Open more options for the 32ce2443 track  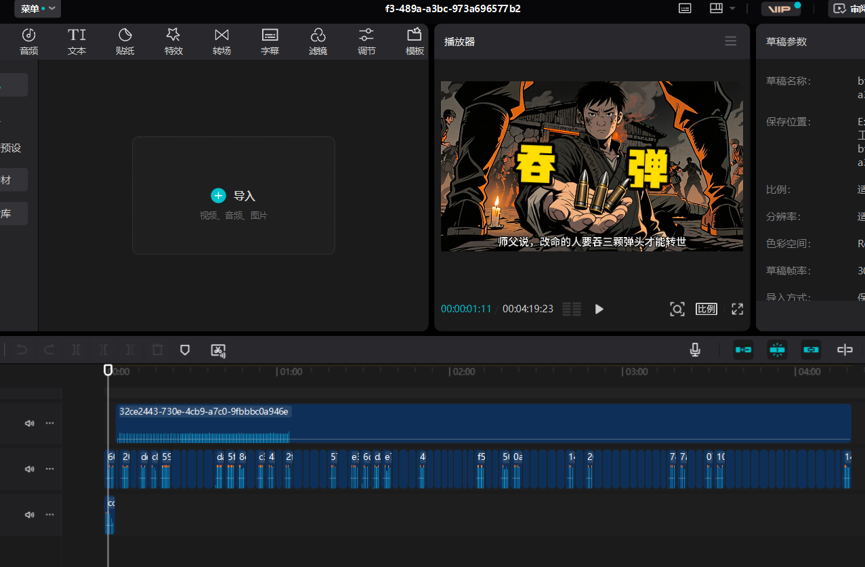click(x=49, y=423)
